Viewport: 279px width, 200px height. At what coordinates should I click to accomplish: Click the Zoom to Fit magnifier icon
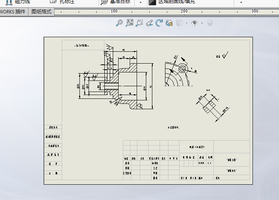[x=119, y=23]
